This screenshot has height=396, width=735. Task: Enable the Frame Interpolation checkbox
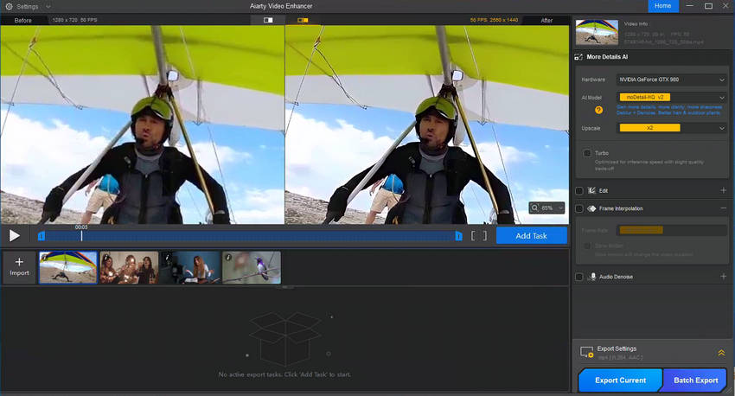tap(579, 208)
